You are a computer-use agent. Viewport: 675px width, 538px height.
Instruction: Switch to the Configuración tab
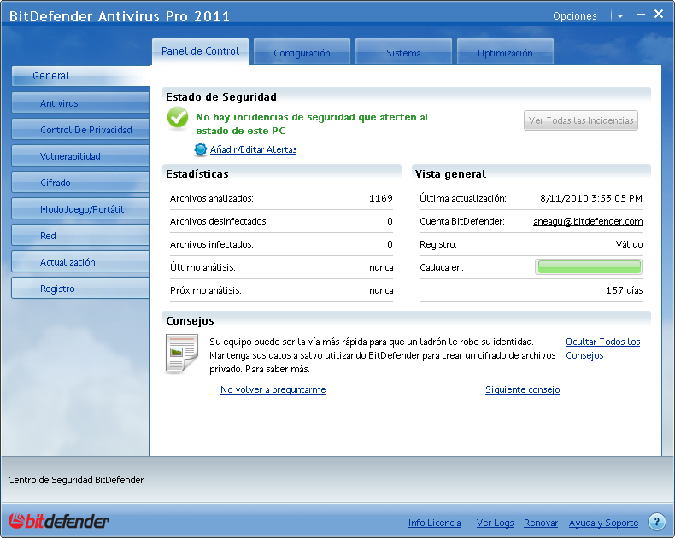click(x=302, y=53)
